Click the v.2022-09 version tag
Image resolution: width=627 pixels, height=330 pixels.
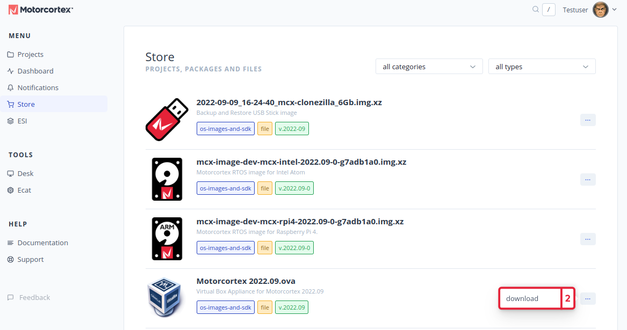pos(292,129)
